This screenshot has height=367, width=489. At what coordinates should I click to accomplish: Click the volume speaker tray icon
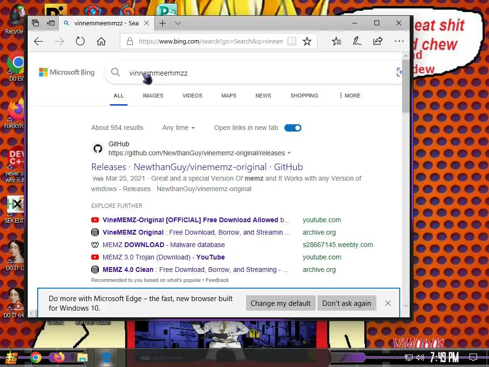(x=420, y=357)
